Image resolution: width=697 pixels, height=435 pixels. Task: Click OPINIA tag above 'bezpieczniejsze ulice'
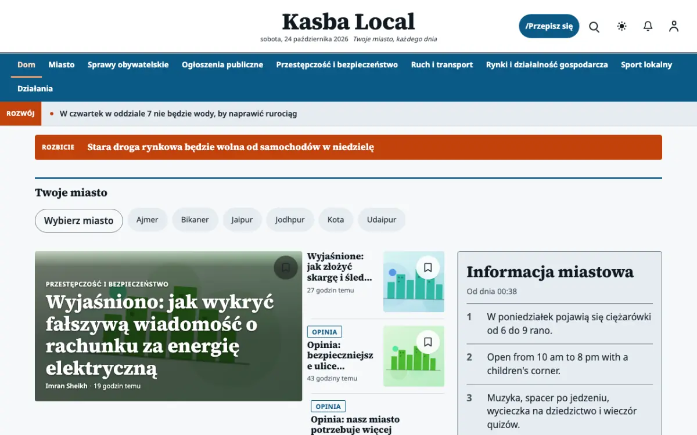(325, 332)
